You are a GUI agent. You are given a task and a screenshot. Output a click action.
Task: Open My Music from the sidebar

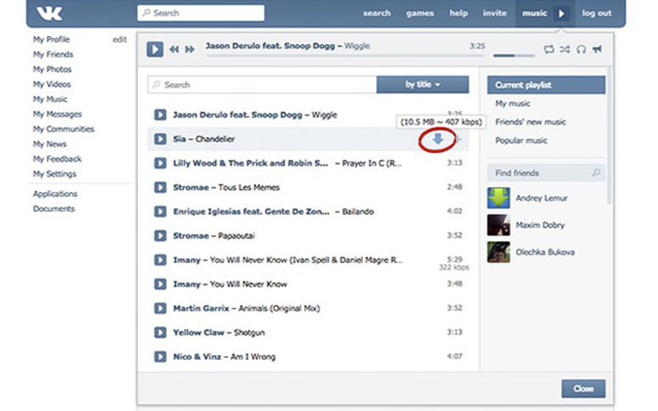click(50, 99)
